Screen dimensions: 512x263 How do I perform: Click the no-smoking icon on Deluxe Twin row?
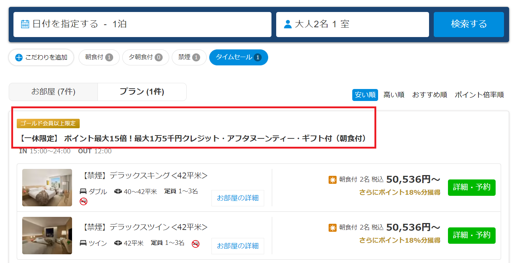coord(195,243)
